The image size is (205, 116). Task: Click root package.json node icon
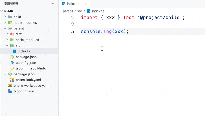click(10, 74)
